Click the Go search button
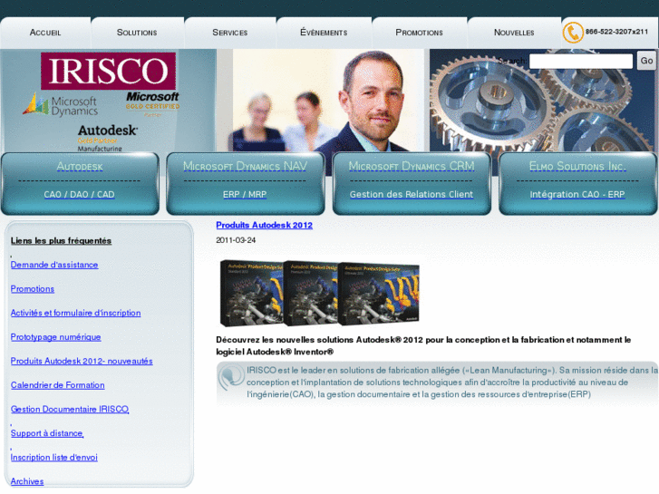Screen dimensions: 659x494 pos(646,61)
